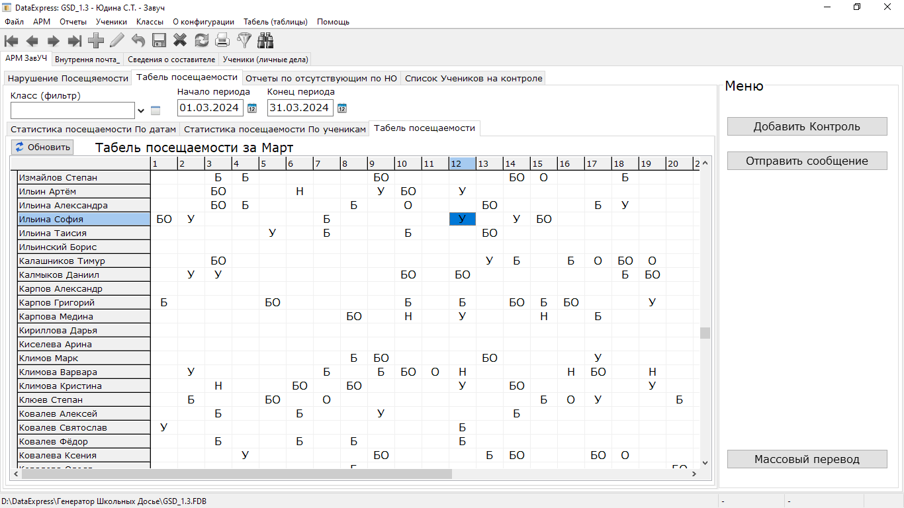Click horizontal scrollbar right arrow
This screenshot has width=904, height=508.
(694, 474)
